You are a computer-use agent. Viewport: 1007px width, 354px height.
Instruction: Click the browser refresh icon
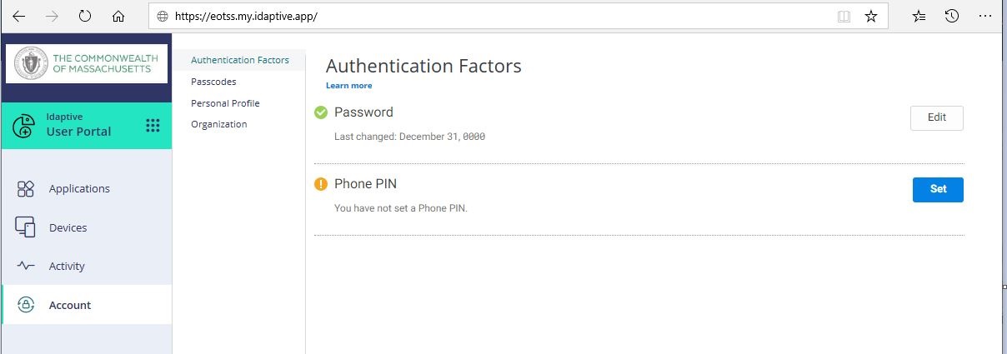(x=85, y=16)
